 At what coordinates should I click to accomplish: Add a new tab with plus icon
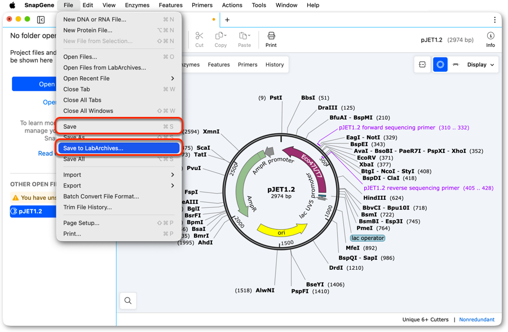(x=227, y=20)
